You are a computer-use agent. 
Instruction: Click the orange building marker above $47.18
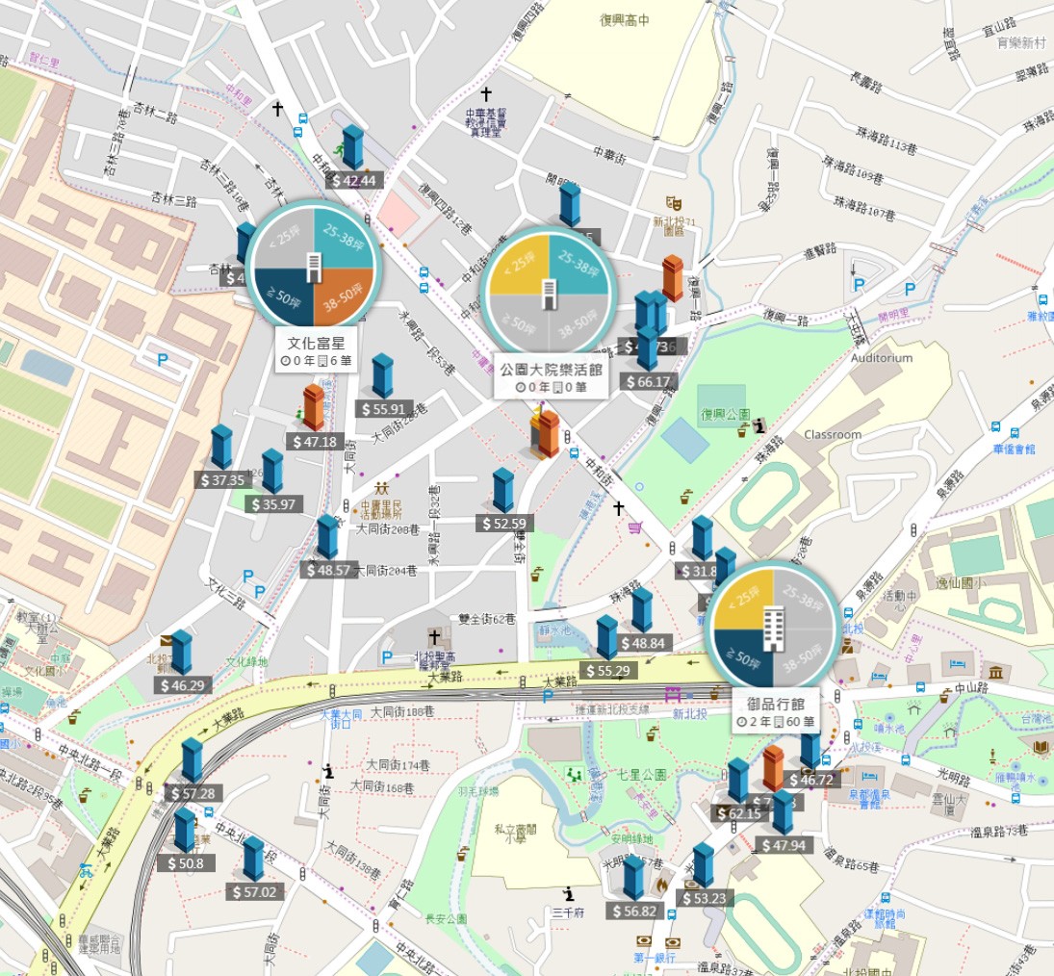tap(313, 406)
